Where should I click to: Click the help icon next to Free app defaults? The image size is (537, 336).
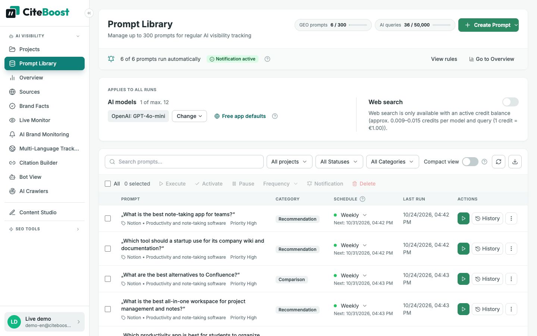(275, 116)
